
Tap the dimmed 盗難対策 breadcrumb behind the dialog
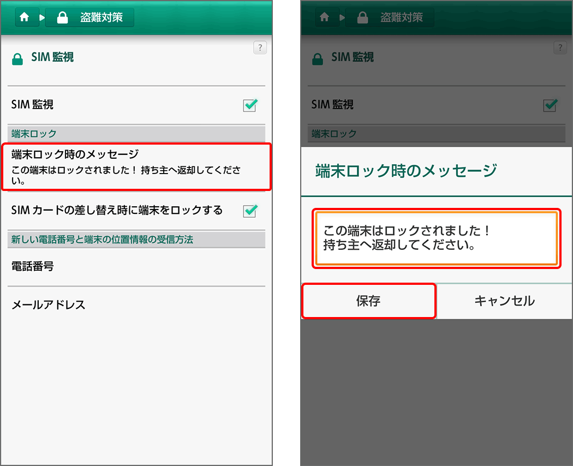[x=390, y=17]
